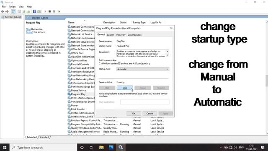Click the Export List toolbar icon

point(28,11)
